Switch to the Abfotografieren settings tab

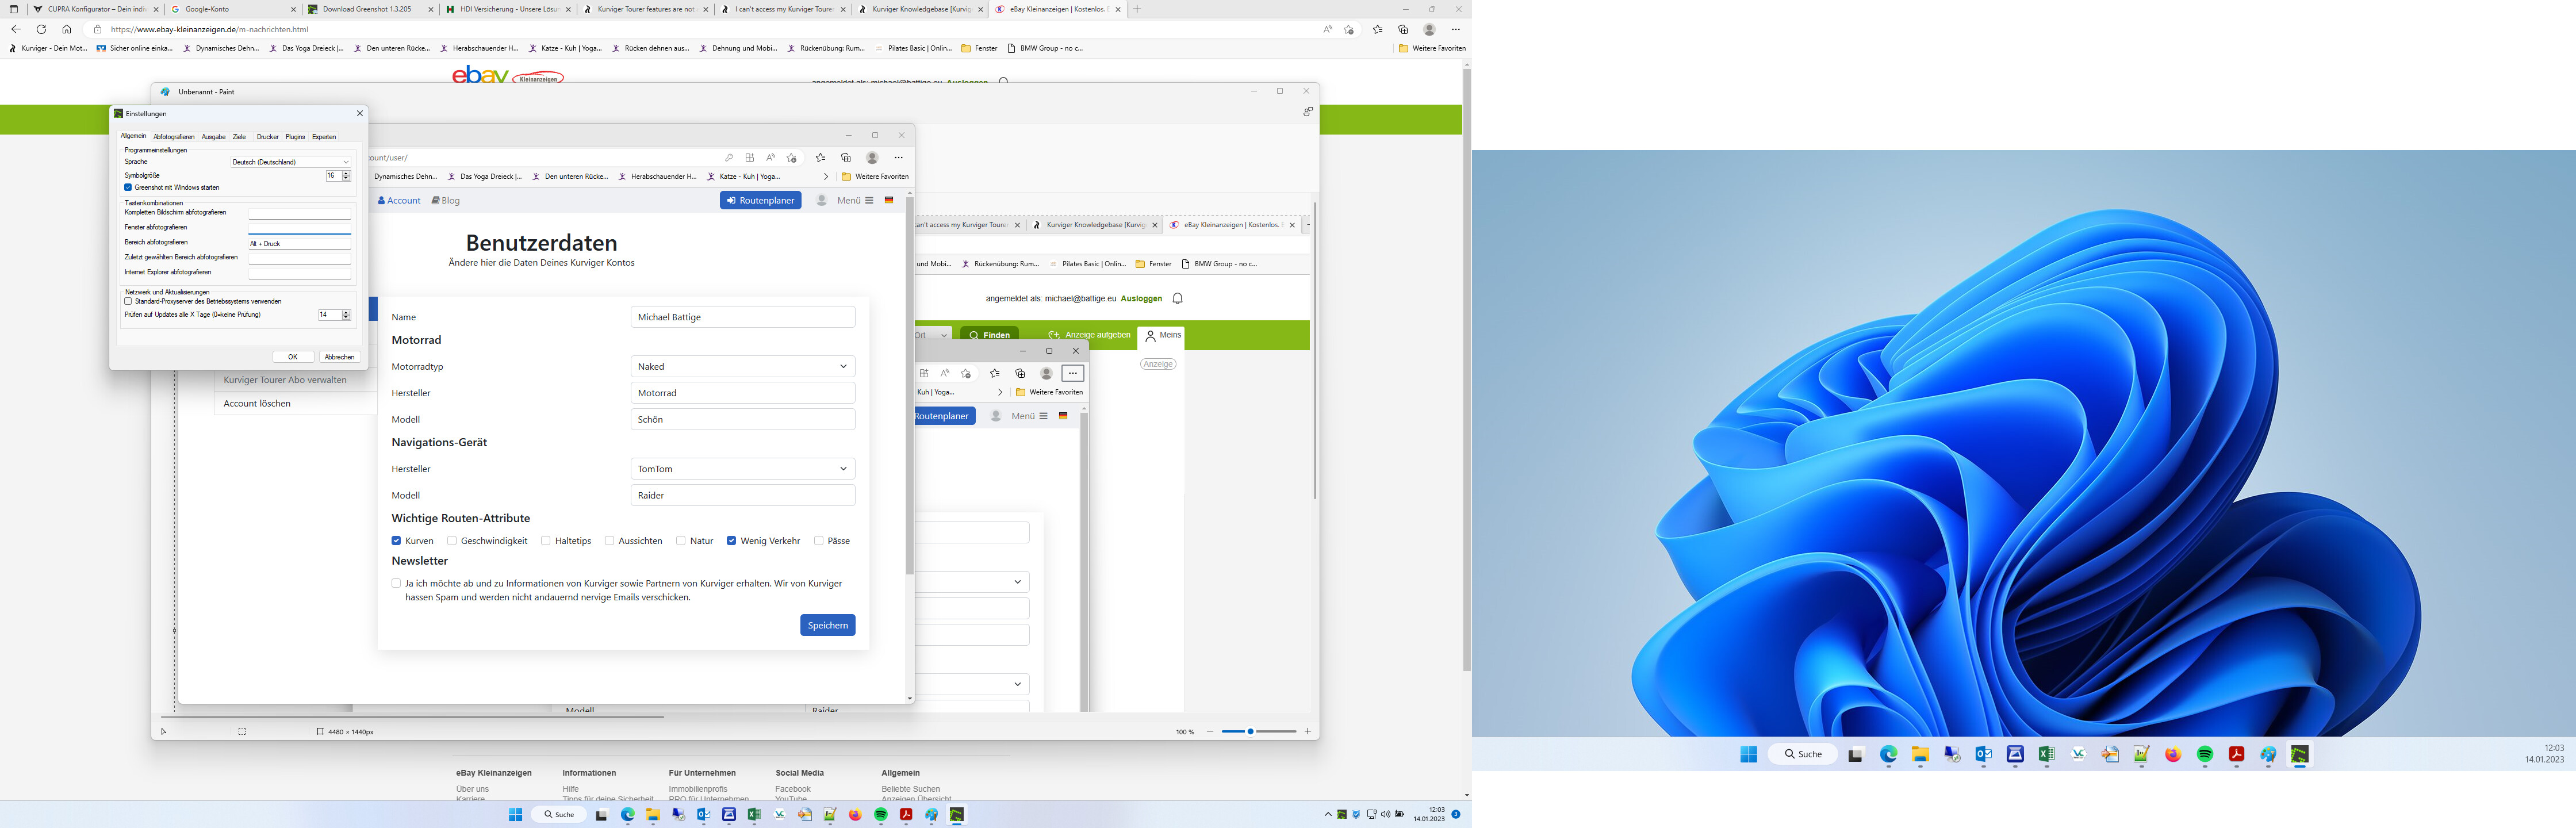coord(173,137)
